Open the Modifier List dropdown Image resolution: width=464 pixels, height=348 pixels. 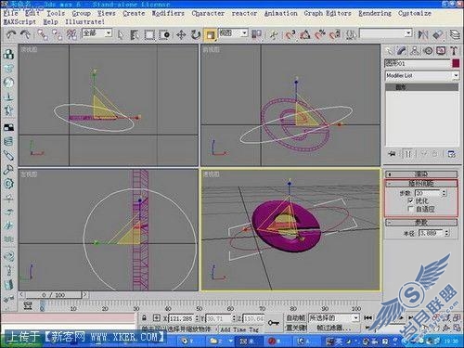(422, 75)
